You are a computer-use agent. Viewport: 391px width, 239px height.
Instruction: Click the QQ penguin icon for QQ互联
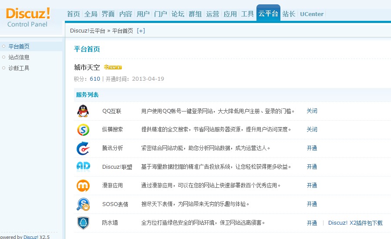(83, 111)
